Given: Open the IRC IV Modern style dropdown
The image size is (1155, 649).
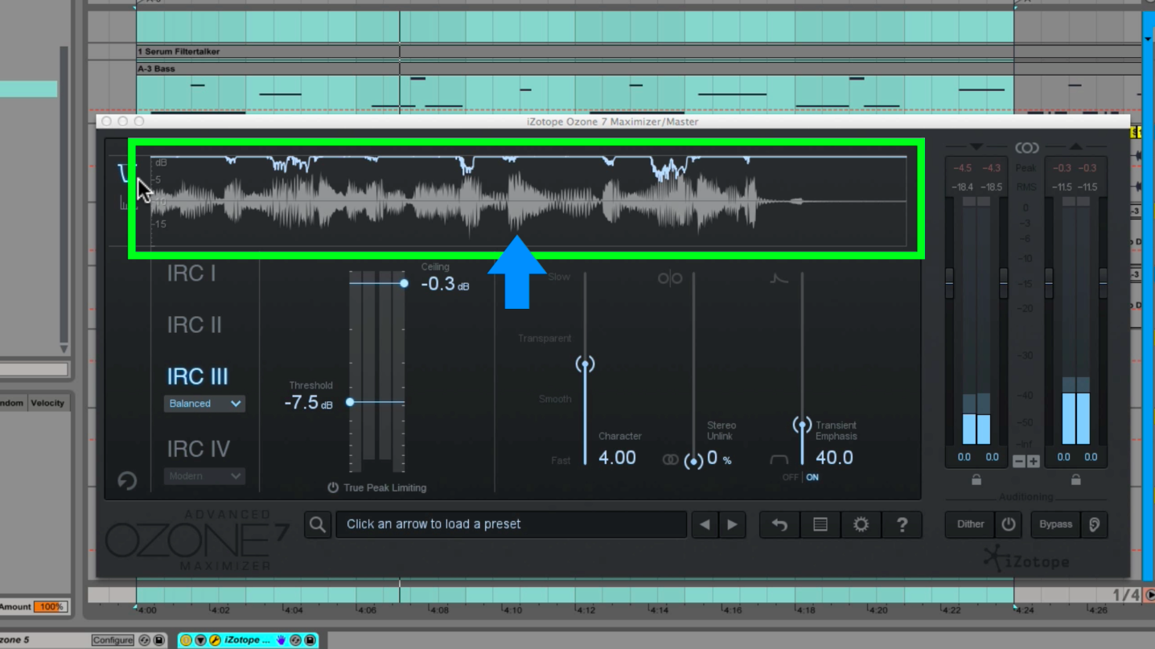Looking at the screenshot, I should pyautogui.click(x=204, y=476).
